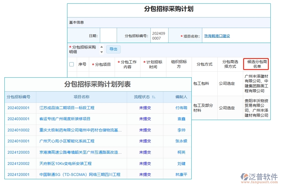Click the 编制人 column header
The height and width of the screenshot is (187, 281).
click(x=182, y=97)
